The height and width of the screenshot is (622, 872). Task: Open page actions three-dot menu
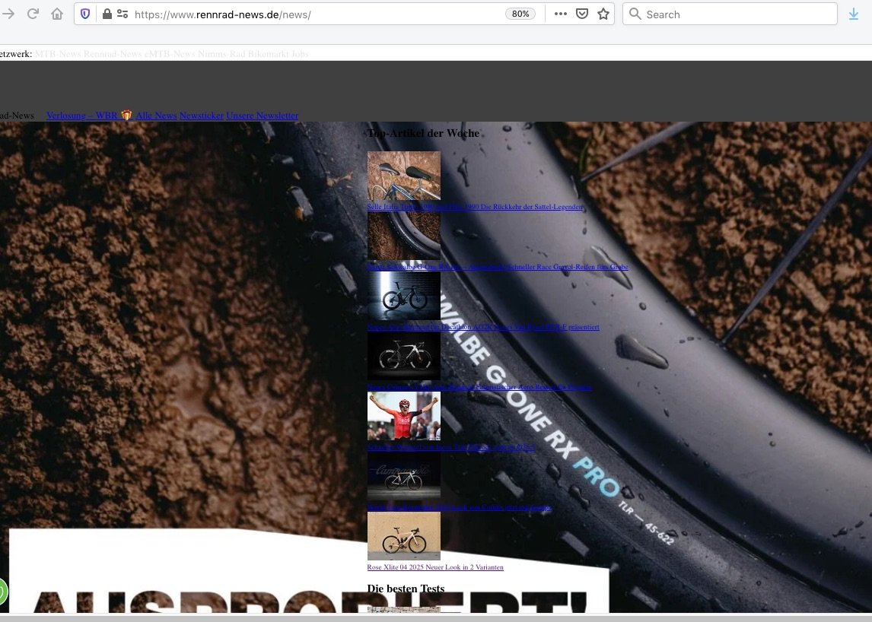[560, 14]
